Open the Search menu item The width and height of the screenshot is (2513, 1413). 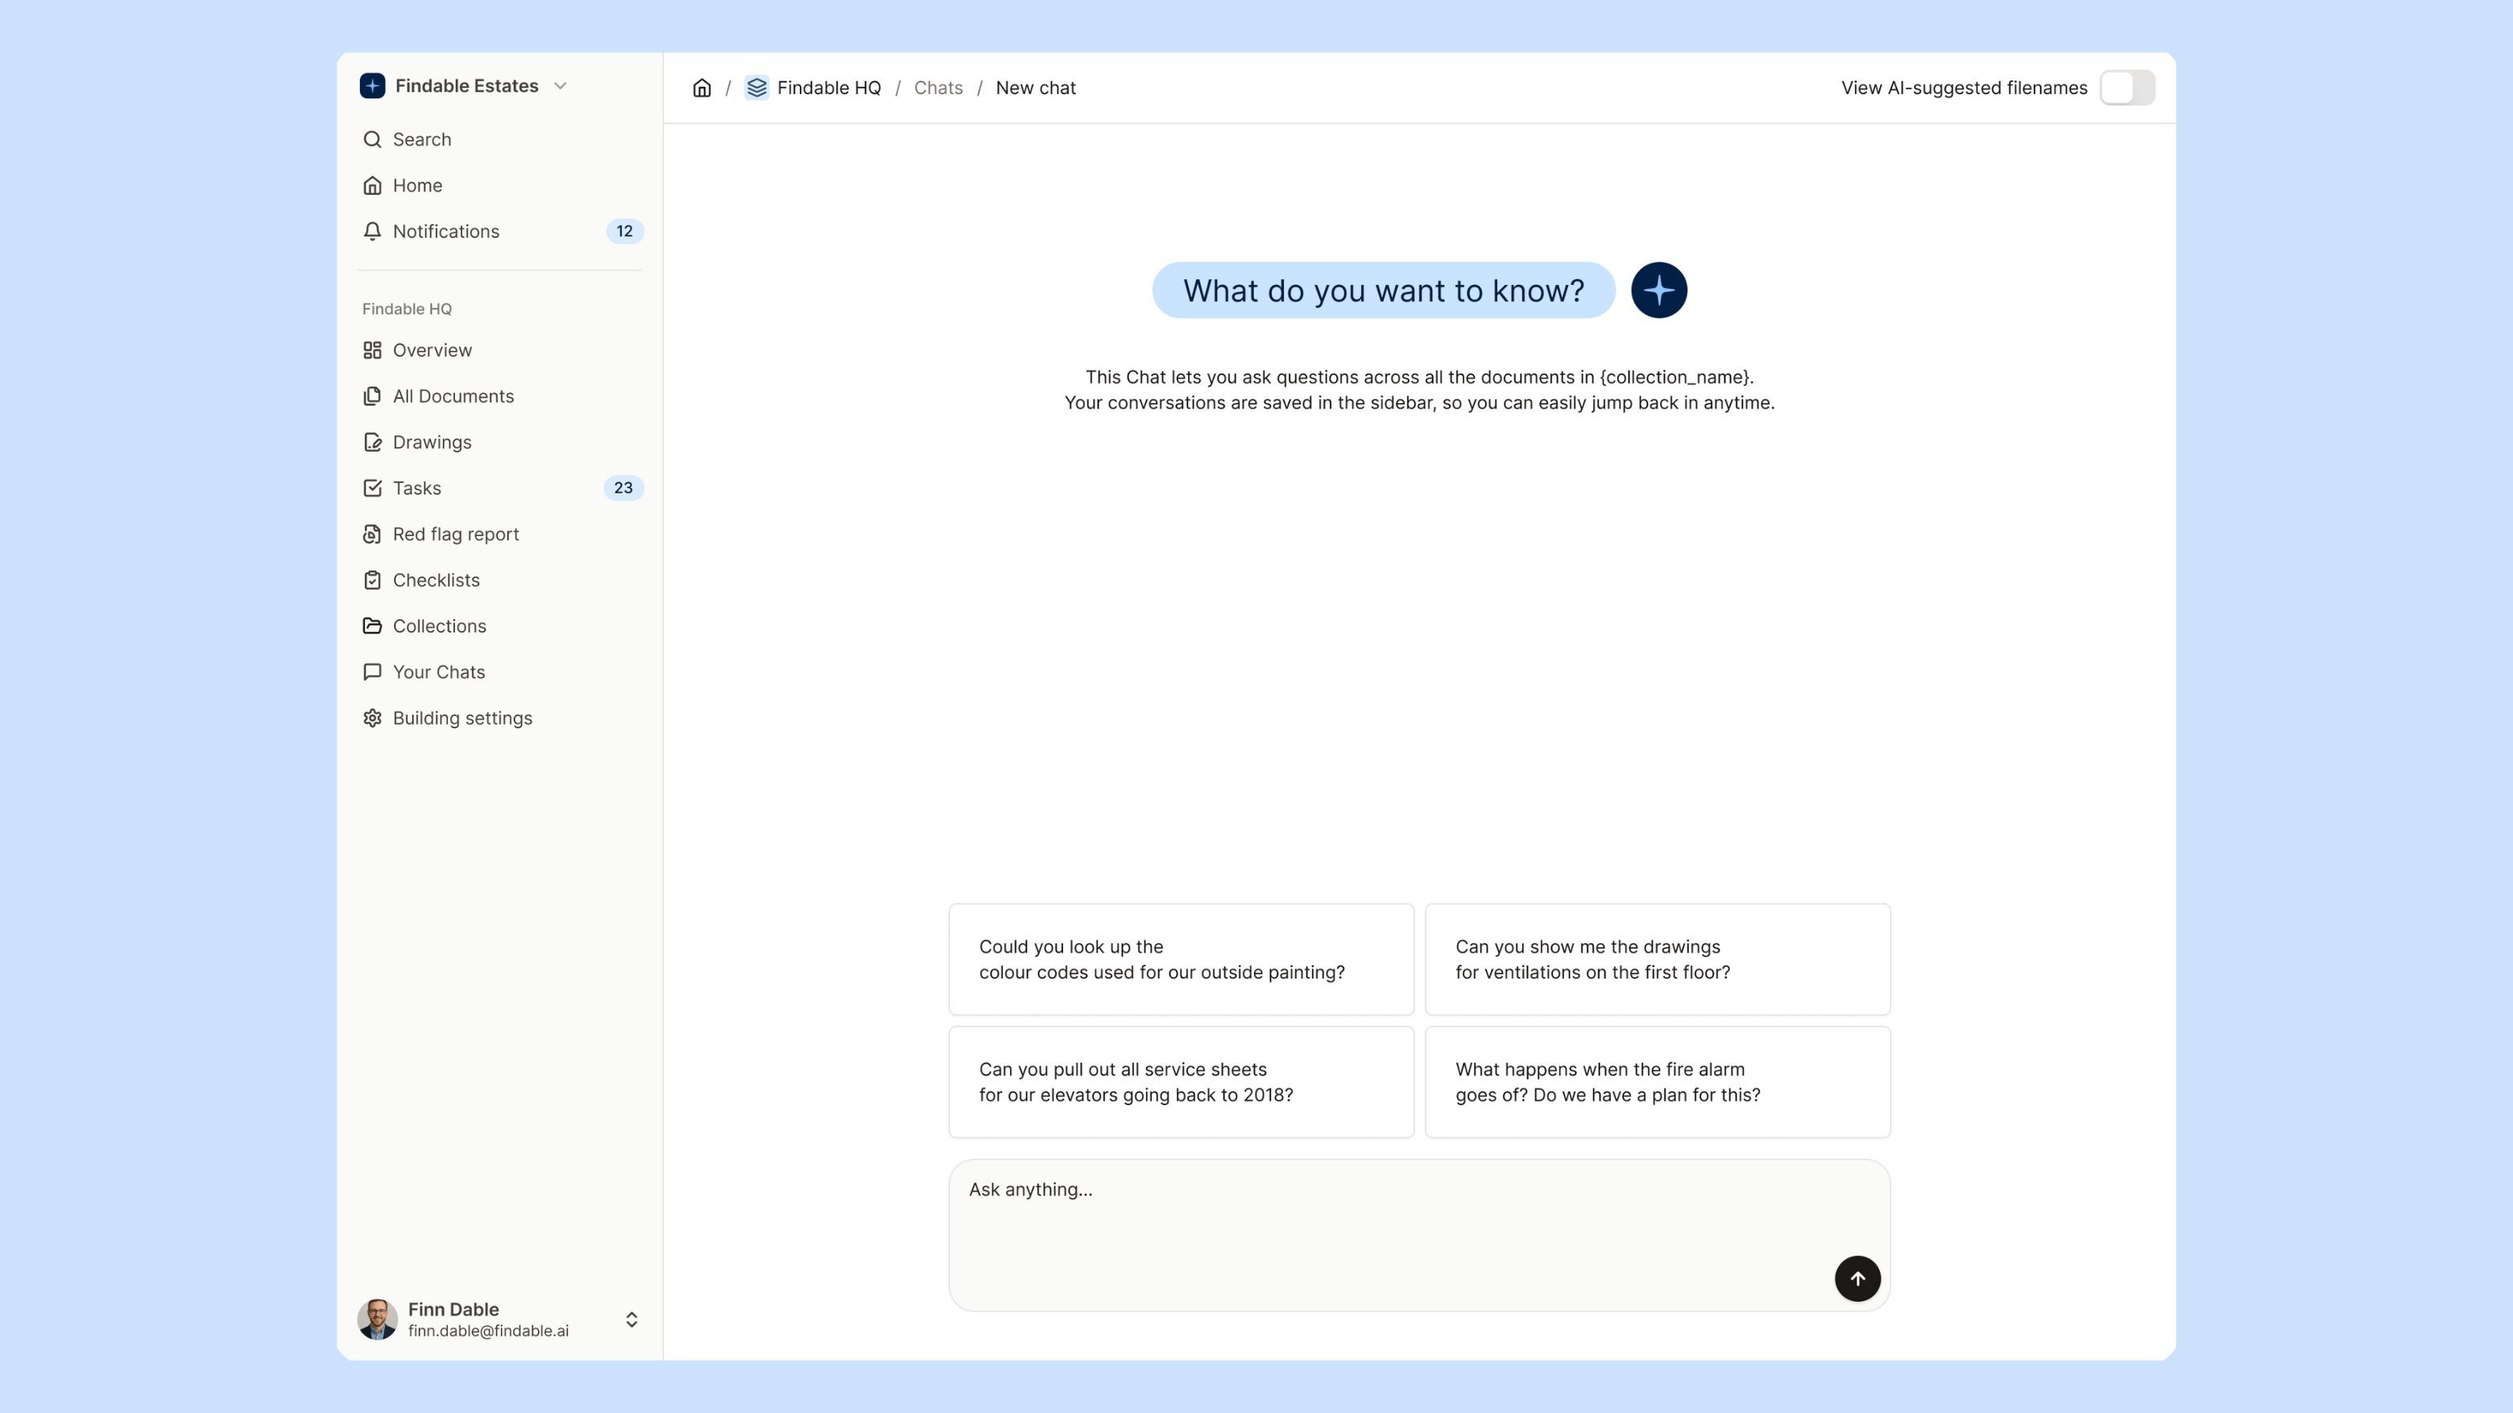tap(421, 139)
